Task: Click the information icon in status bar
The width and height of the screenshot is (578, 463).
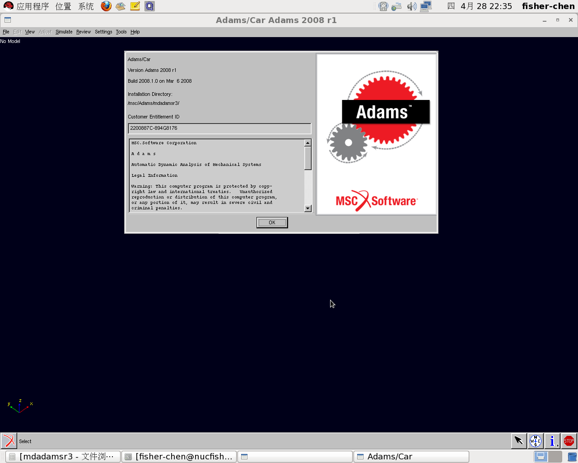Action: point(552,441)
